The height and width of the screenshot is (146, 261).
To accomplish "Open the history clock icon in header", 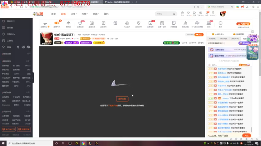I will pyautogui.click(x=182, y=13).
